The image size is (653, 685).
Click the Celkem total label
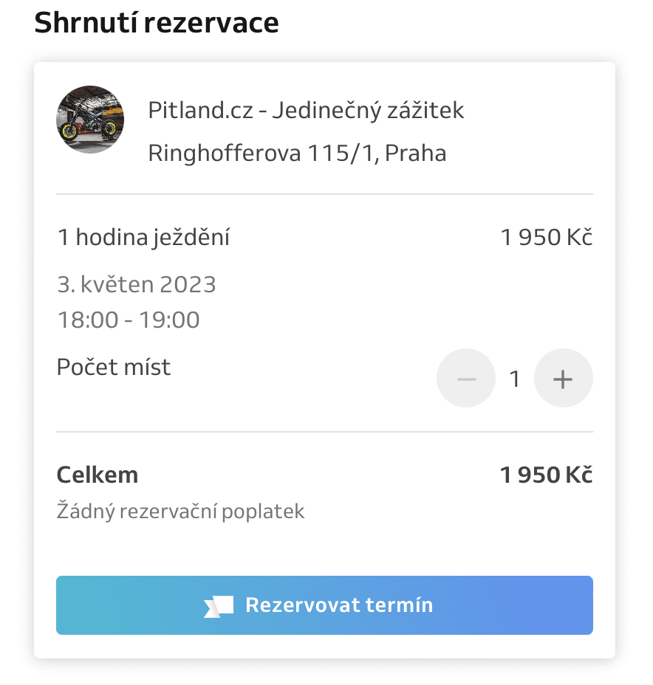click(97, 475)
